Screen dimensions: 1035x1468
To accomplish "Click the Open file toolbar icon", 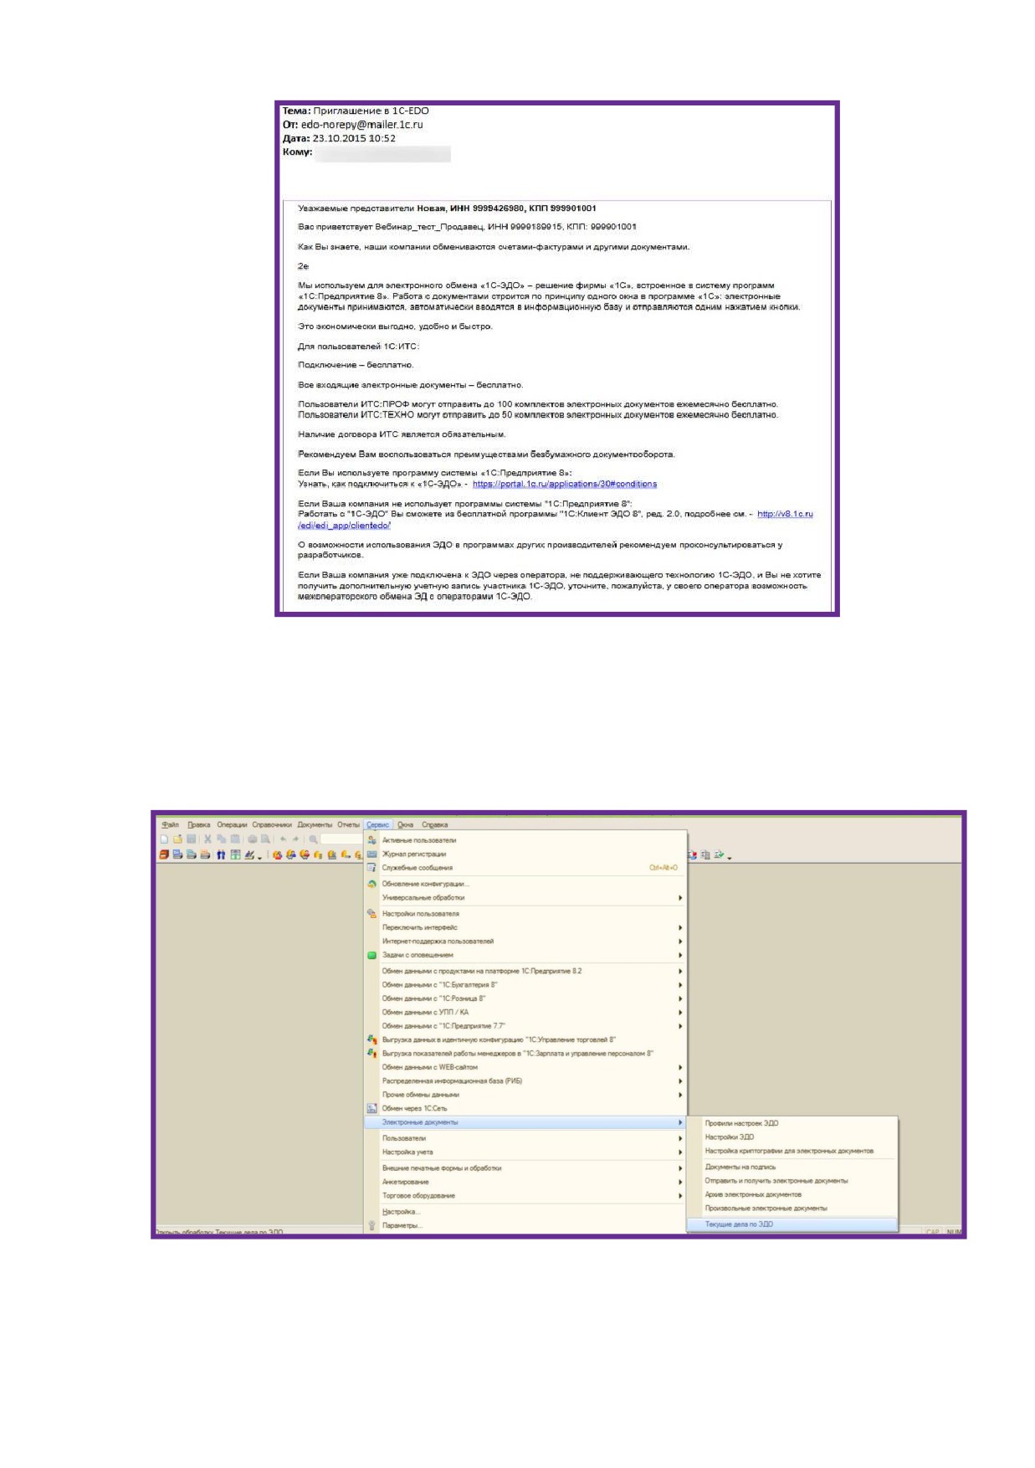I will pyautogui.click(x=177, y=839).
